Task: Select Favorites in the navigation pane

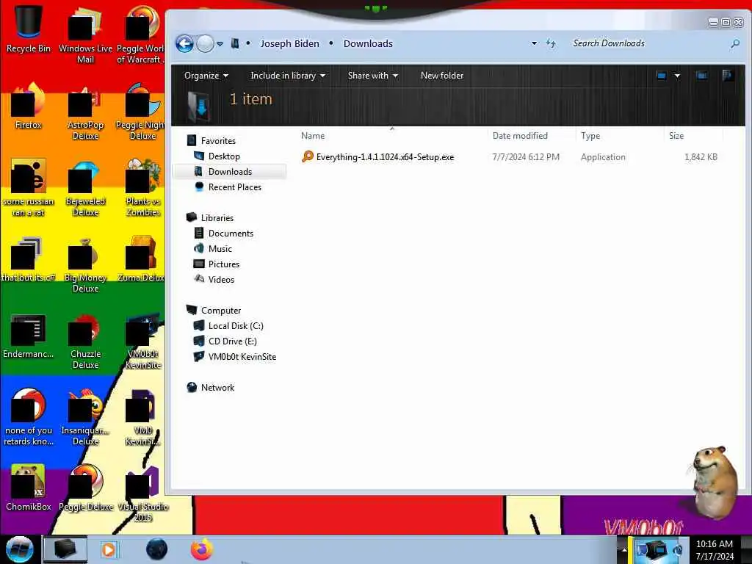Action: (x=218, y=141)
